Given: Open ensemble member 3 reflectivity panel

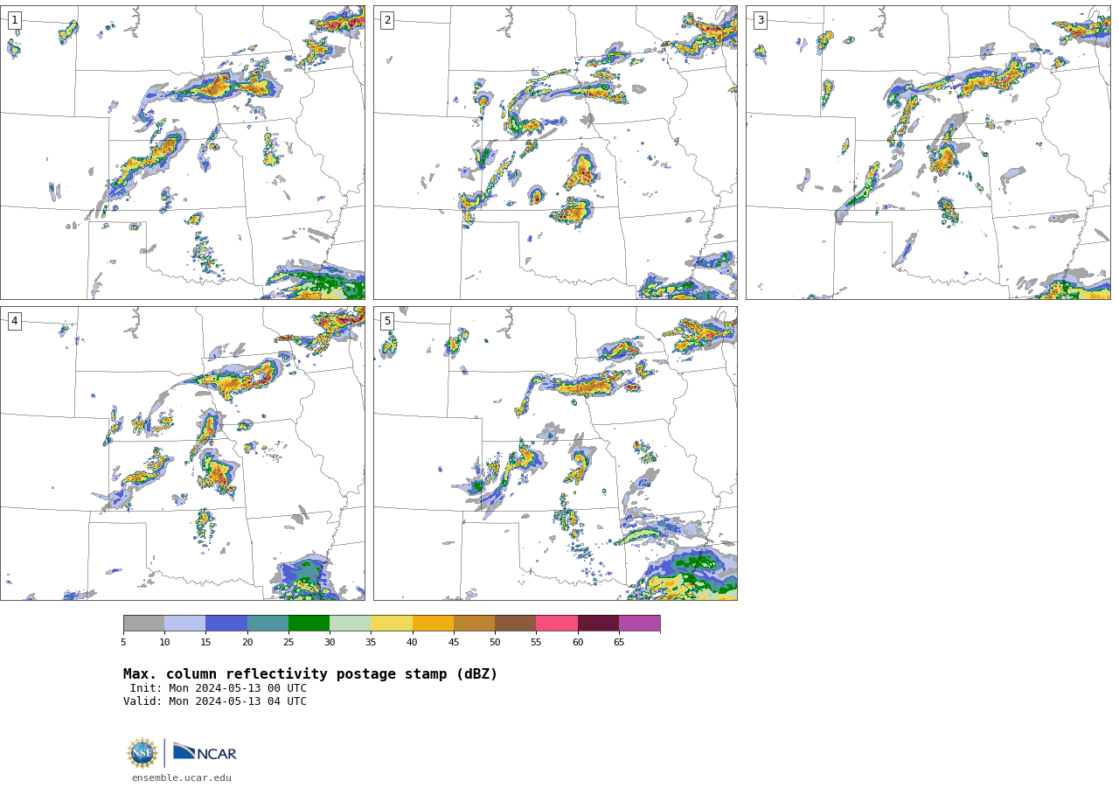Looking at the screenshot, I should click(928, 152).
